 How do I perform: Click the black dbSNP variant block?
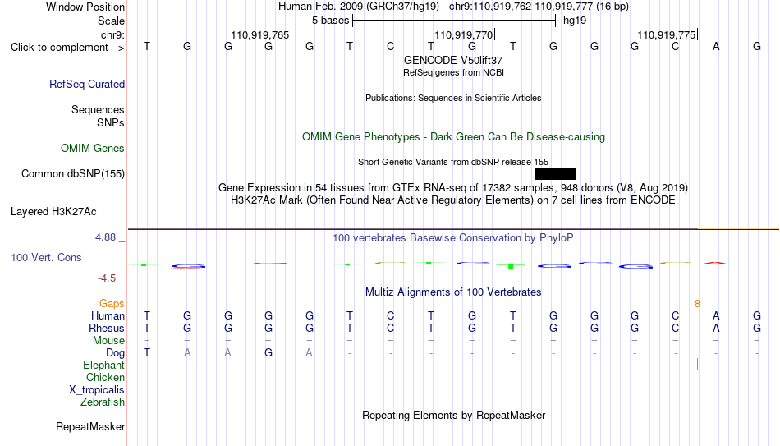tap(555, 174)
